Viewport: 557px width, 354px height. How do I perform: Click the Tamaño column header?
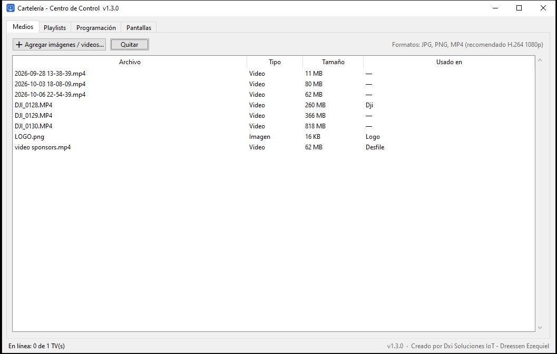[333, 62]
